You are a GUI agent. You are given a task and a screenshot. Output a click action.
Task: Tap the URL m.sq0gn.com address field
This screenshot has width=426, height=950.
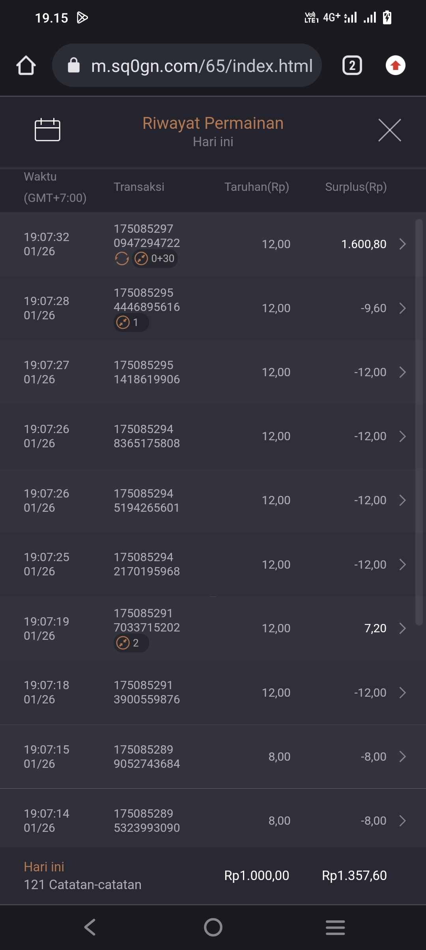[x=201, y=66]
